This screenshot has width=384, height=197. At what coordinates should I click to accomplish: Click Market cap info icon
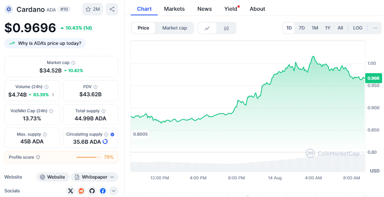[73, 63]
